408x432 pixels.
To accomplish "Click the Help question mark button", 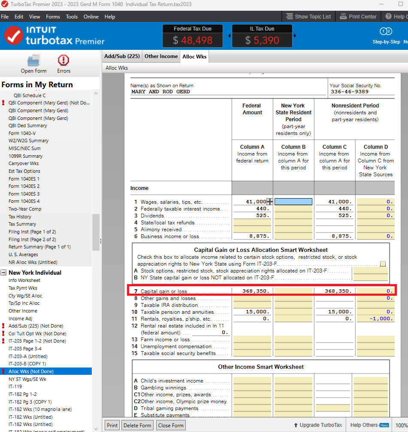I will [x=388, y=16].
